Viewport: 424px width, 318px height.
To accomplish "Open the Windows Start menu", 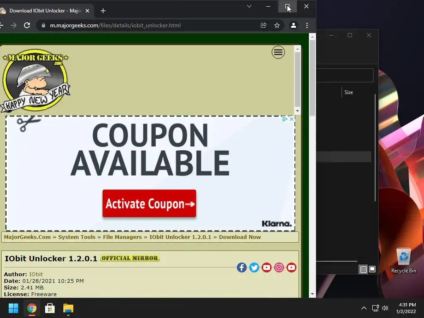I will 13,308.
